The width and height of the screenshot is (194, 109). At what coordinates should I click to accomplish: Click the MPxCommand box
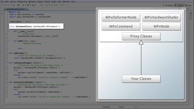(x=121, y=26)
